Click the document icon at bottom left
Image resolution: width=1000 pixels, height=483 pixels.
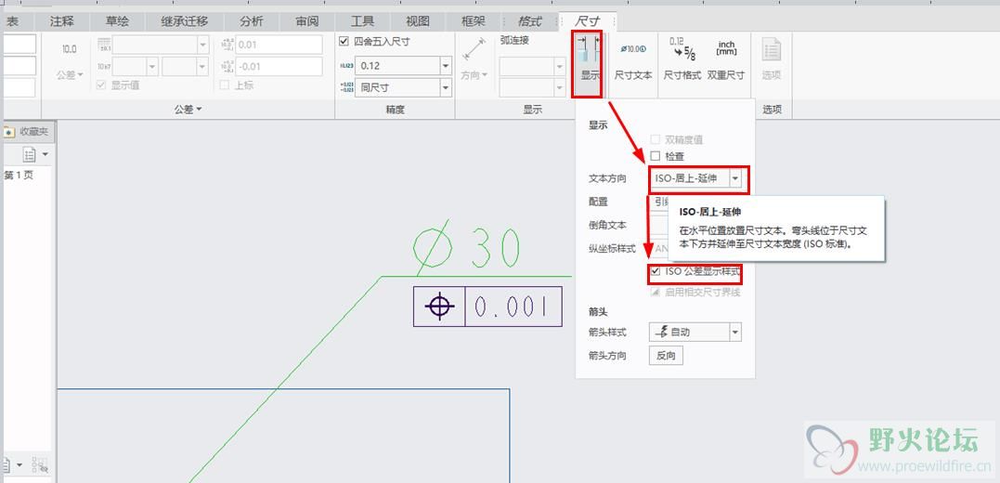6,465
